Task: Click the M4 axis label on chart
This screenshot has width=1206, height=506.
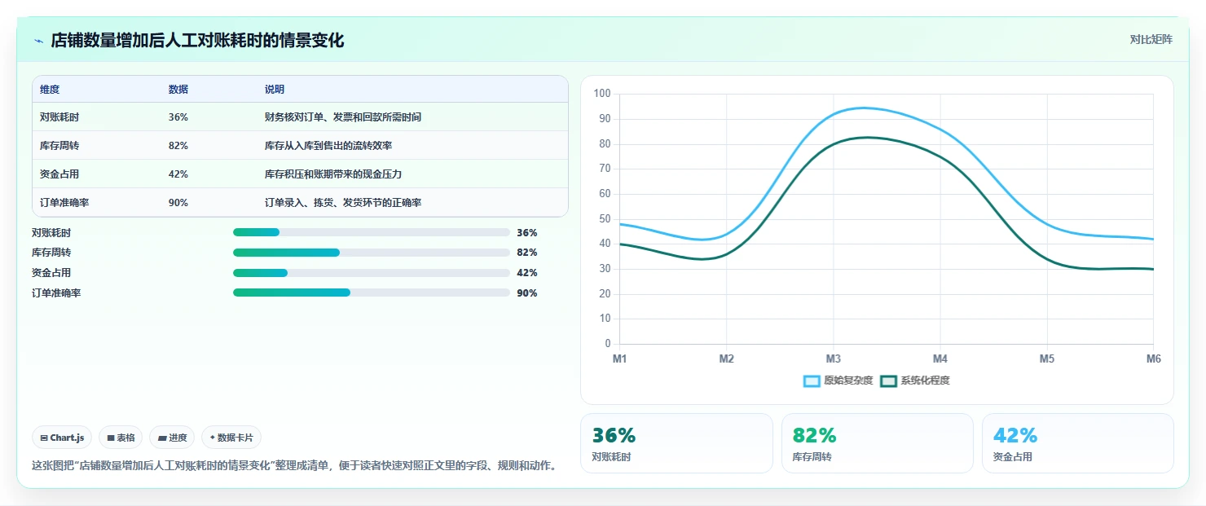Action: tap(940, 359)
